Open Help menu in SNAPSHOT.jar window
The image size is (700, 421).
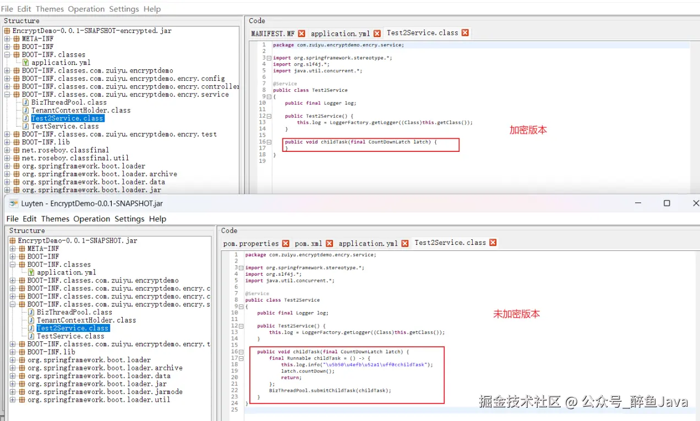click(x=157, y=219)
